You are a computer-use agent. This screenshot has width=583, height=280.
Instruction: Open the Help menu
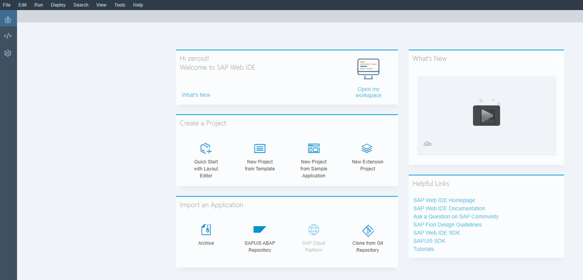138,5
